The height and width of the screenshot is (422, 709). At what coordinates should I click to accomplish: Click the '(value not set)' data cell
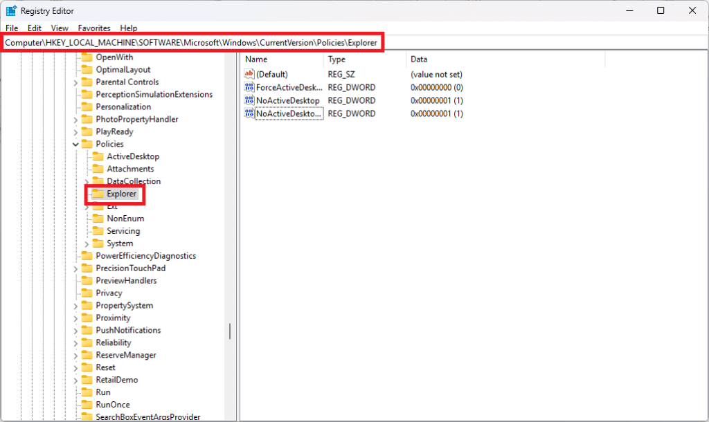point(436,74)
